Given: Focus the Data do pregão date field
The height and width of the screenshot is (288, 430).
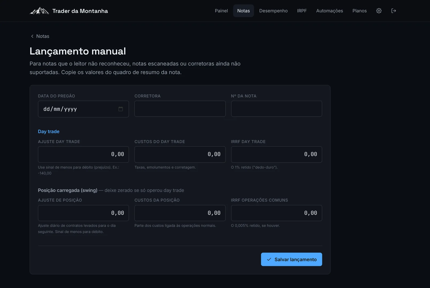Looking at the screenshot, I should 83,109.
